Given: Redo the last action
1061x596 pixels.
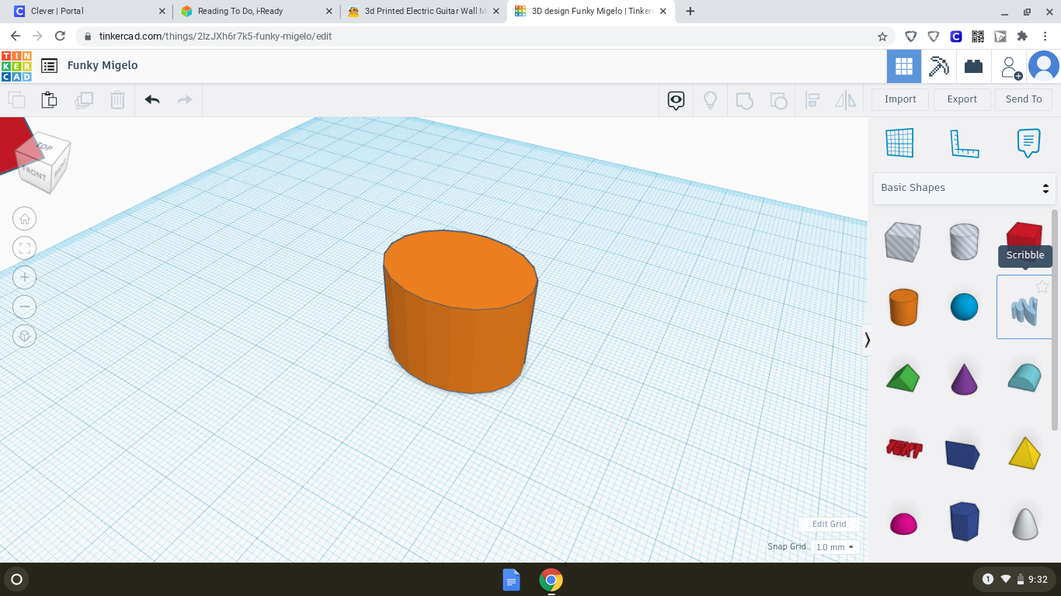Looking at the screenshot, I should point(185,100).
